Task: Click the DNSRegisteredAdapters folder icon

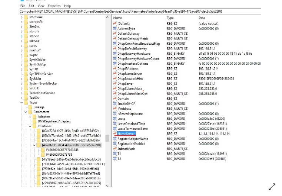Action: click(34, 121)
